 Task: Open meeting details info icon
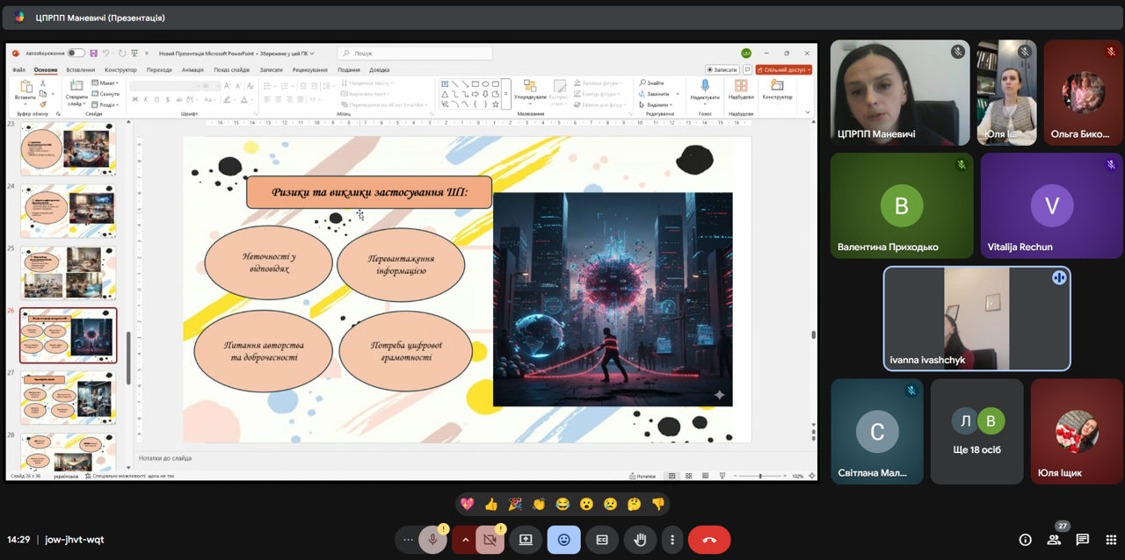1025,540
